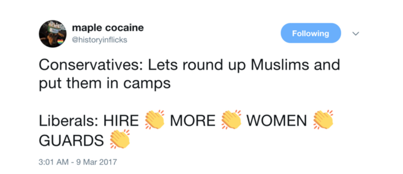The image size is (403, 174).
Task: Click the clapping hands emoji after HIRE
Action: coord(155,120)
